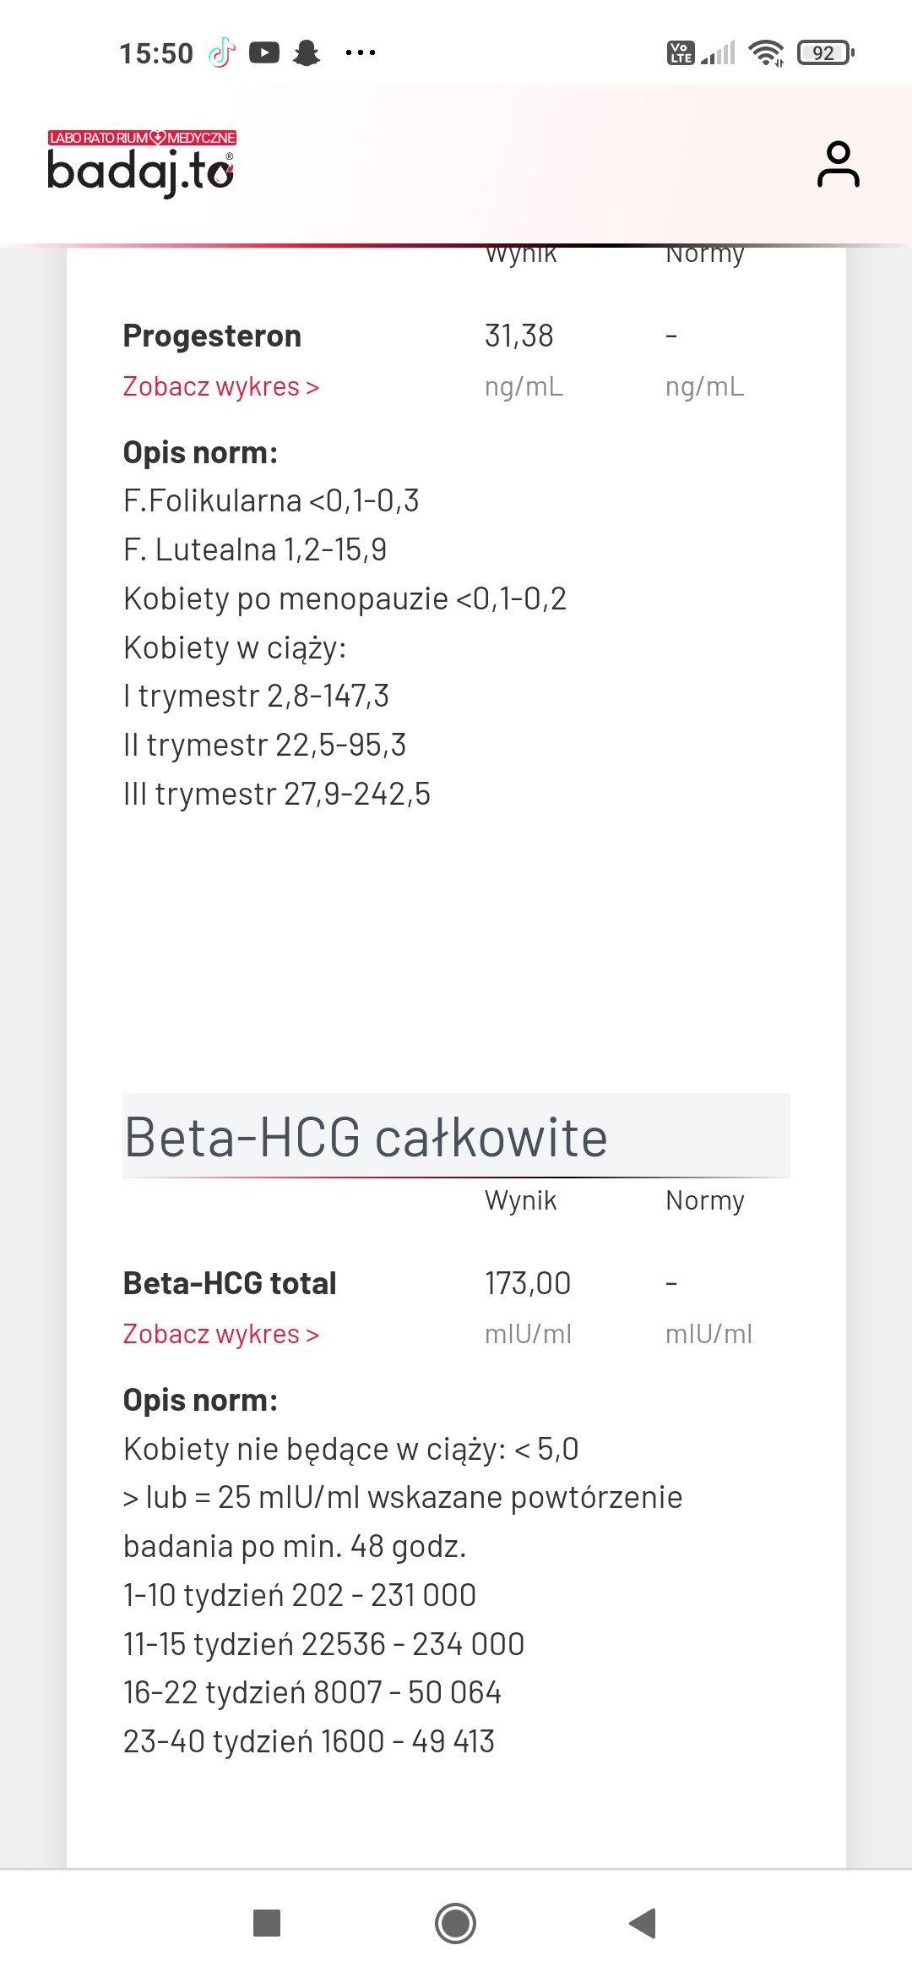Tap the Beta-HCG total test name
The image size is (912, 1978).
click(x=230, y=1283)
